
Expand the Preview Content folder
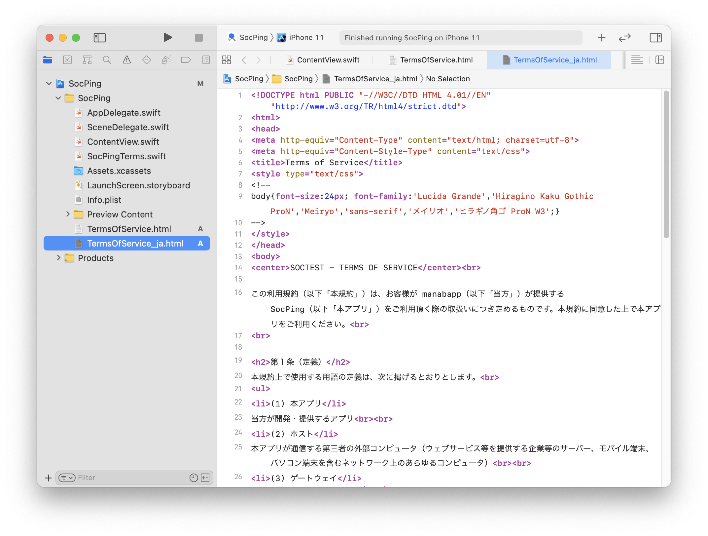point(68,214)
